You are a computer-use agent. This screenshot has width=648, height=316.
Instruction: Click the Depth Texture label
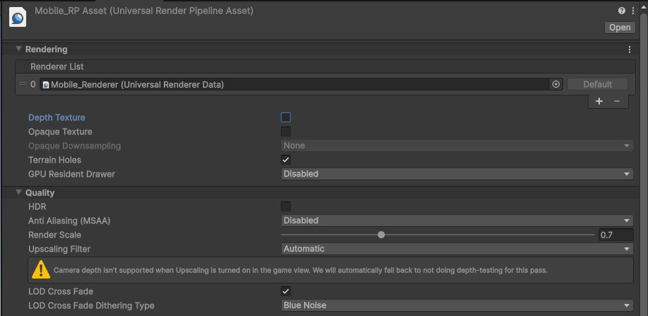[x=57, y=118]
